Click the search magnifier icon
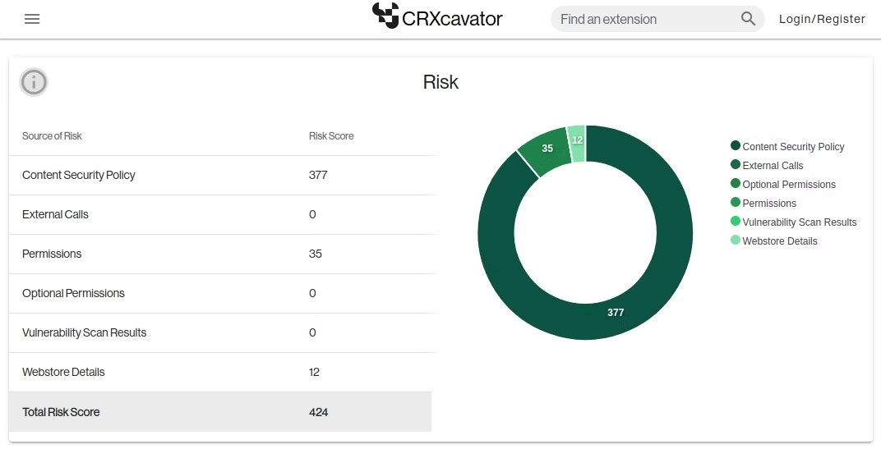This screenshot has height=449, width=881. pos(748,19)
